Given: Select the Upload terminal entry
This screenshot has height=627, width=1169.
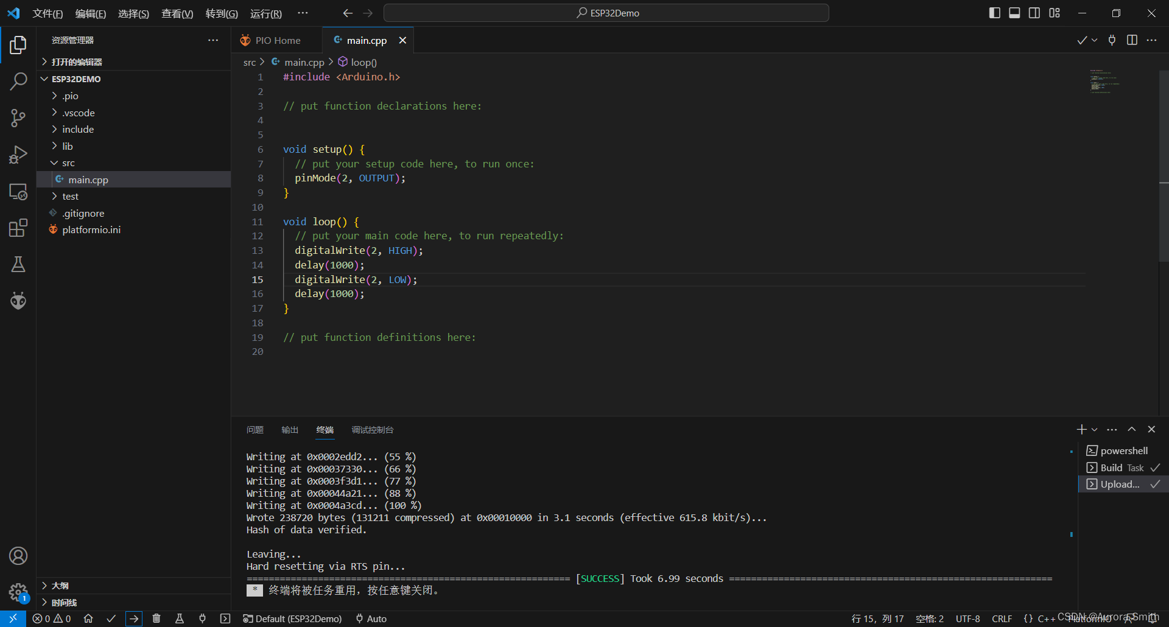Looking at the screenshot, I should (x=1123, y=484).
